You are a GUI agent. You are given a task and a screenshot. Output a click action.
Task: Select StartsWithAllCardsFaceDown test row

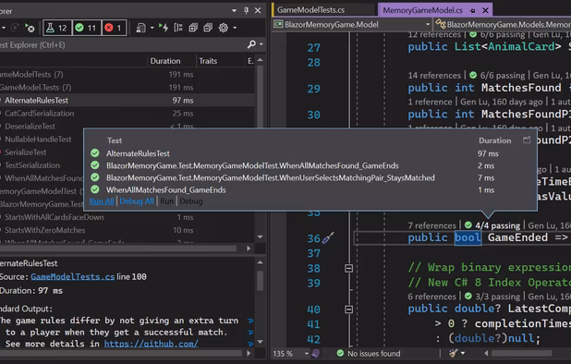[x=128, y=217]
